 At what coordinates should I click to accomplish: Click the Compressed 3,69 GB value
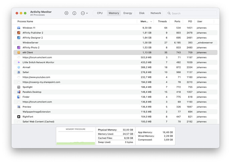coord(168,140)
